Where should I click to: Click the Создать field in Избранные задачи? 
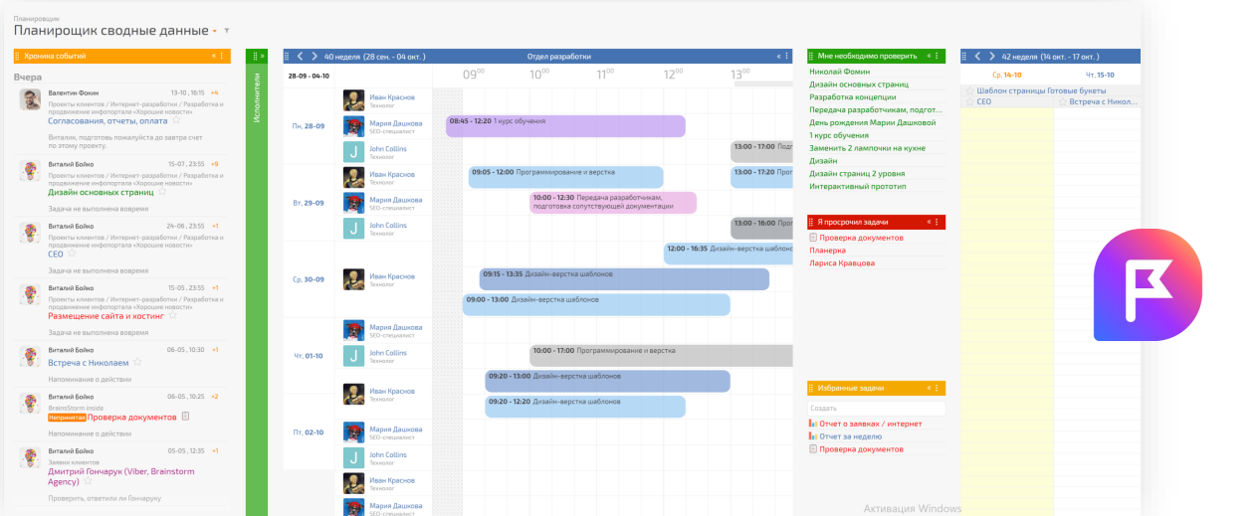(x=876, y=408)
